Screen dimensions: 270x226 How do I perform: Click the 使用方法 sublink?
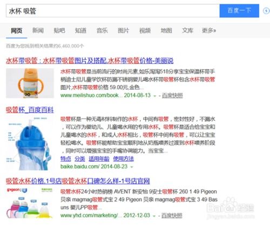[124, 159]
